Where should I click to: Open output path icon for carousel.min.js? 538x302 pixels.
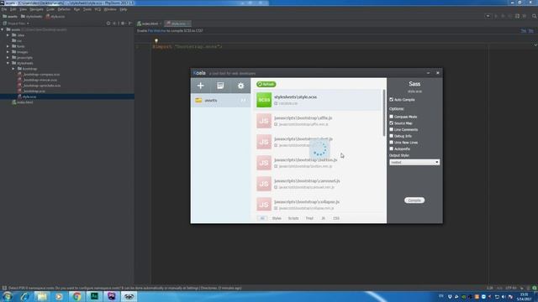pyautogui.click(x=276, y=187)
